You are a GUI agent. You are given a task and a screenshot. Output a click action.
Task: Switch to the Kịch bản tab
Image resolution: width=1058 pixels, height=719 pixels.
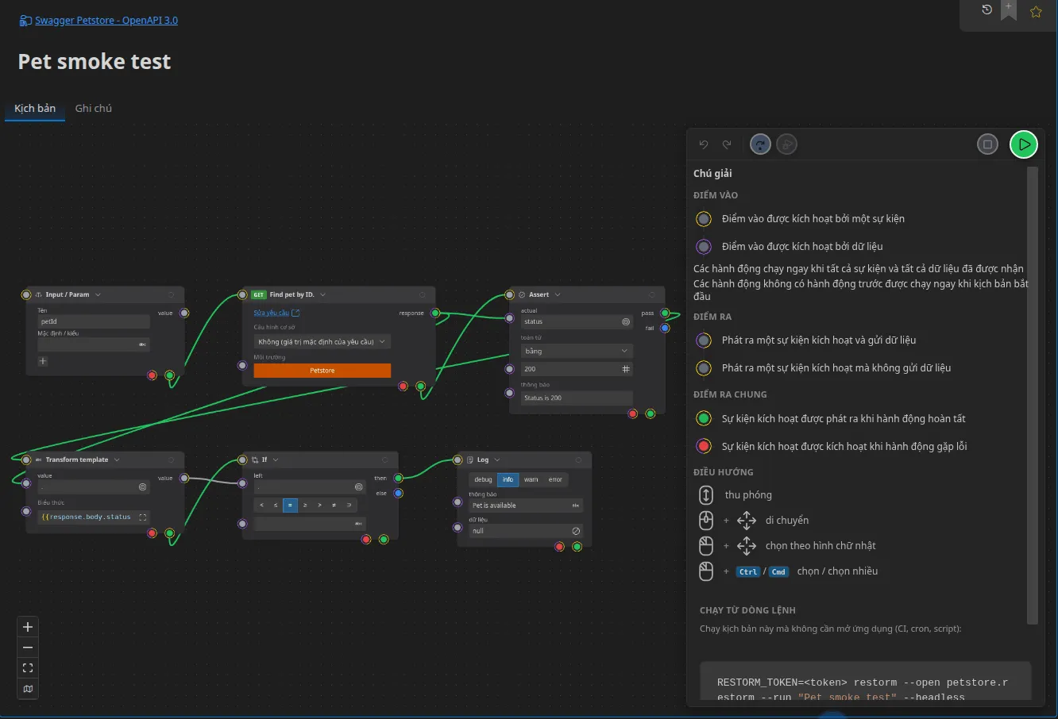point(35,109)
